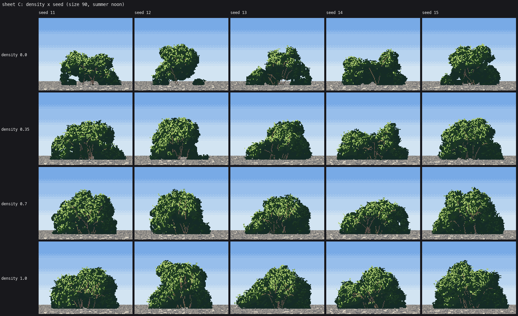Click the 'seed 12' column header
The height and width of the screenshot is (316, 518).
coord(143,13)
